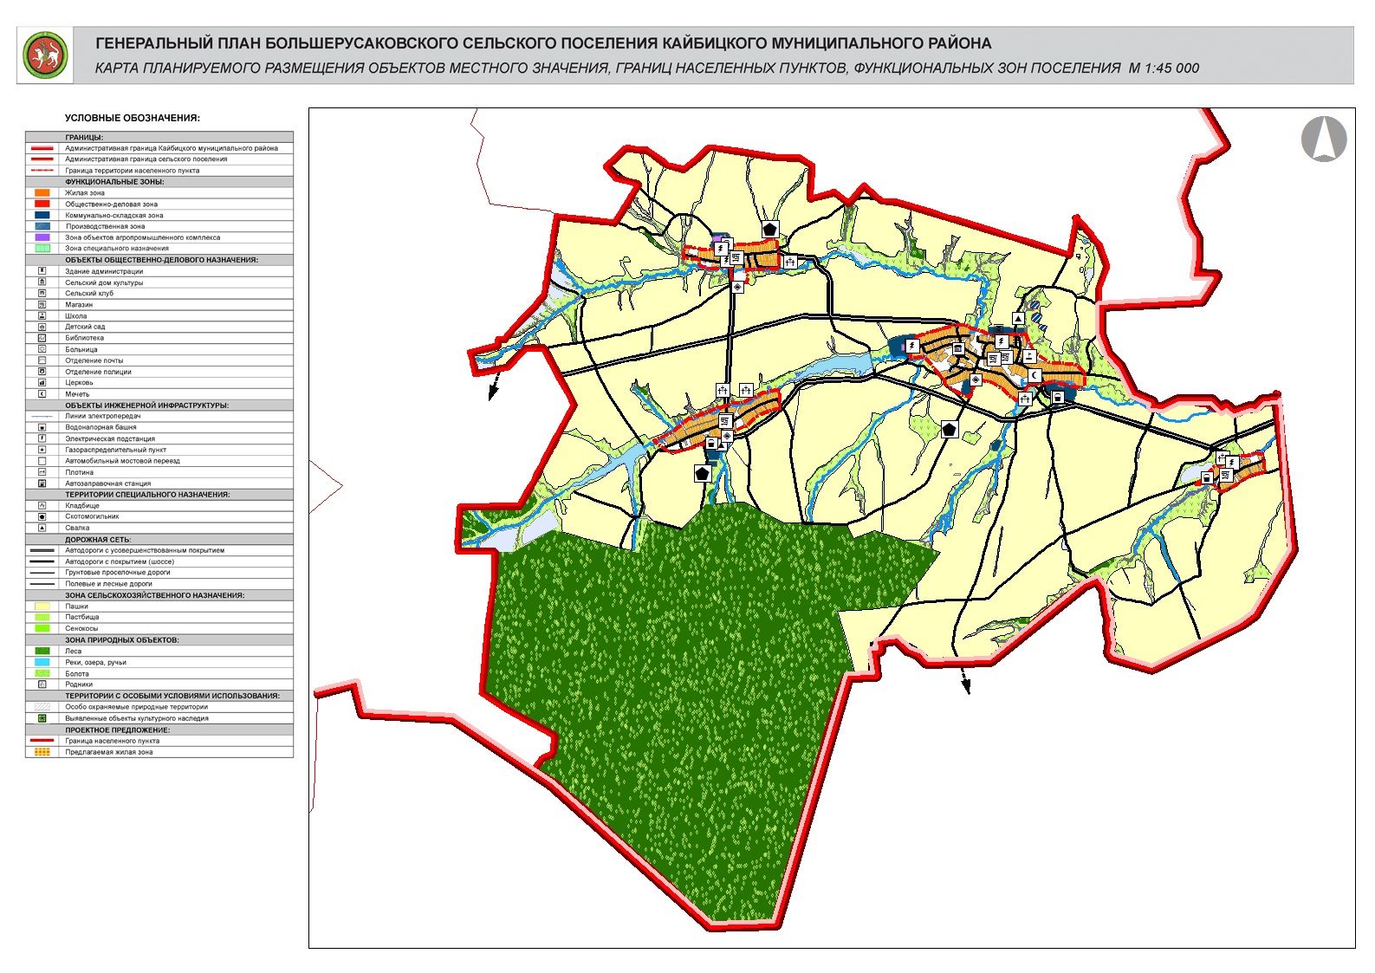Viewport: 1375px width, 973px height.
Task: Click the Кладбище legend icon
Action: coord(42,505)
